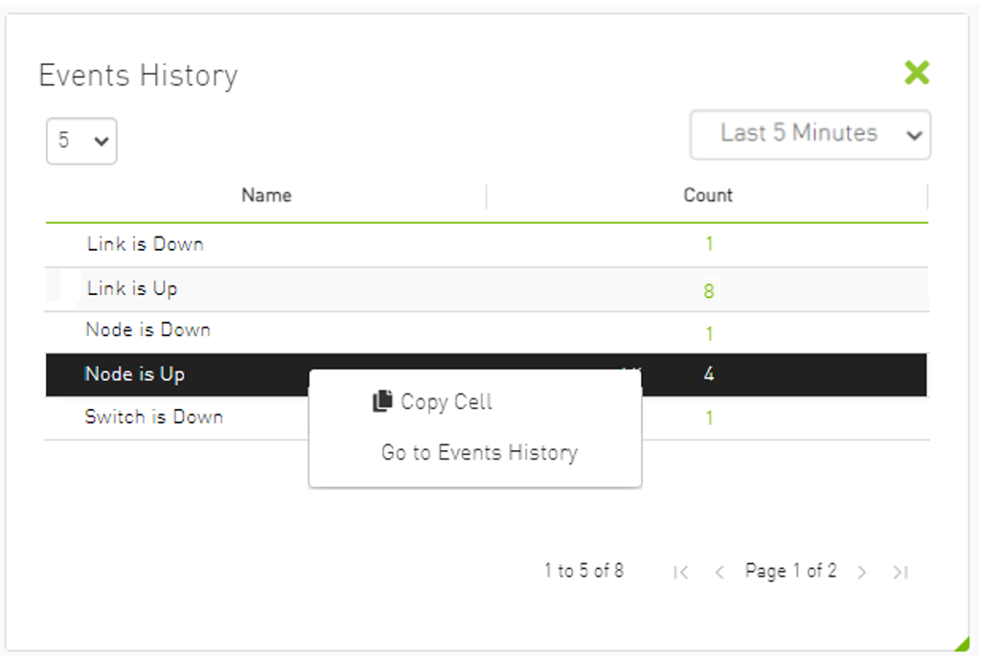Go to the previous page of events
The width and height of the screenshot is (982, 656).
[719, 571]
